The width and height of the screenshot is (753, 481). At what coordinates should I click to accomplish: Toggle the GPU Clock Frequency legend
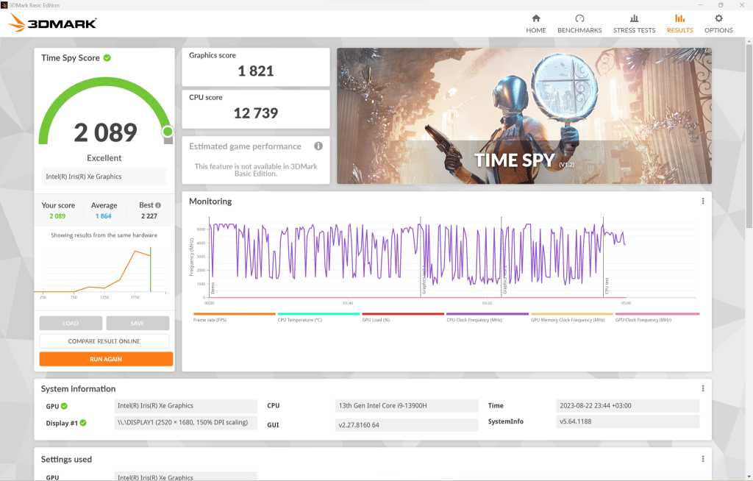click(657, 317)
